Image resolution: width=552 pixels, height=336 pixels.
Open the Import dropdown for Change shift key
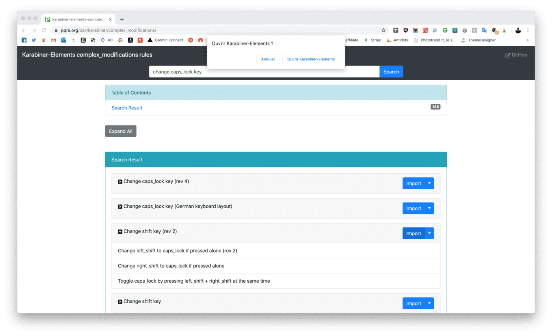pyautogui.click(x=429, y=303)
